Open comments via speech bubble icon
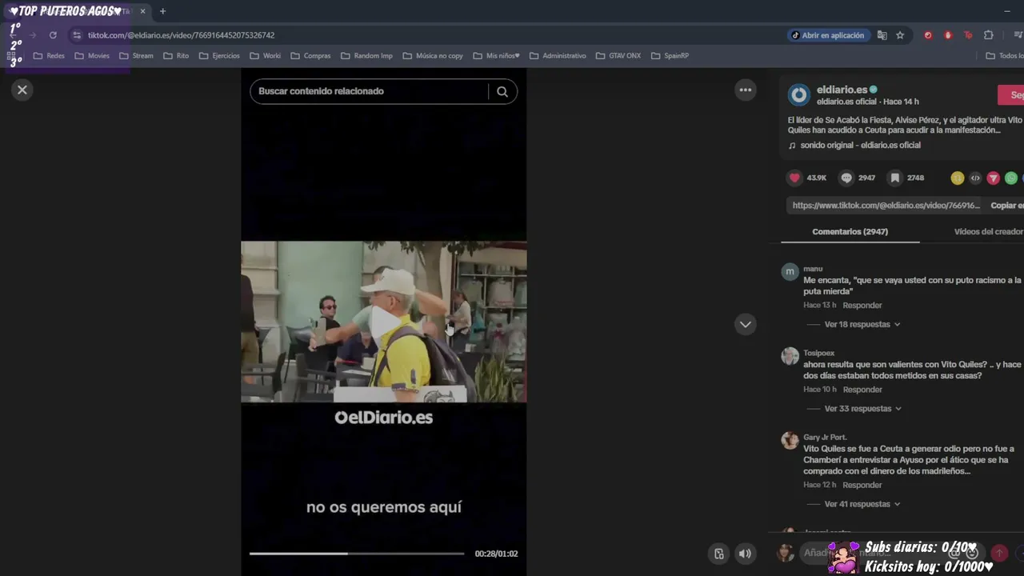The height and width of the screenshot is (576, 1024). pos(846,178)
